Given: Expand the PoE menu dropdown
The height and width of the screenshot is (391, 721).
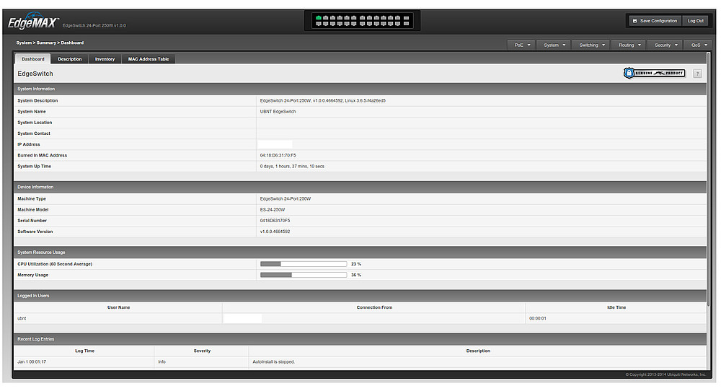Looking at the screenshot, I should 521,45.
